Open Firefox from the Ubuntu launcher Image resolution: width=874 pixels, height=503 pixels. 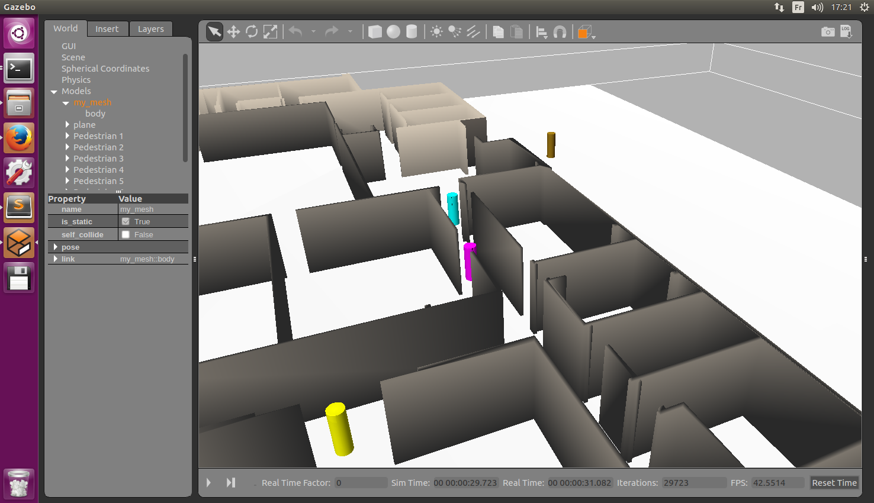(x=19, y=138)
